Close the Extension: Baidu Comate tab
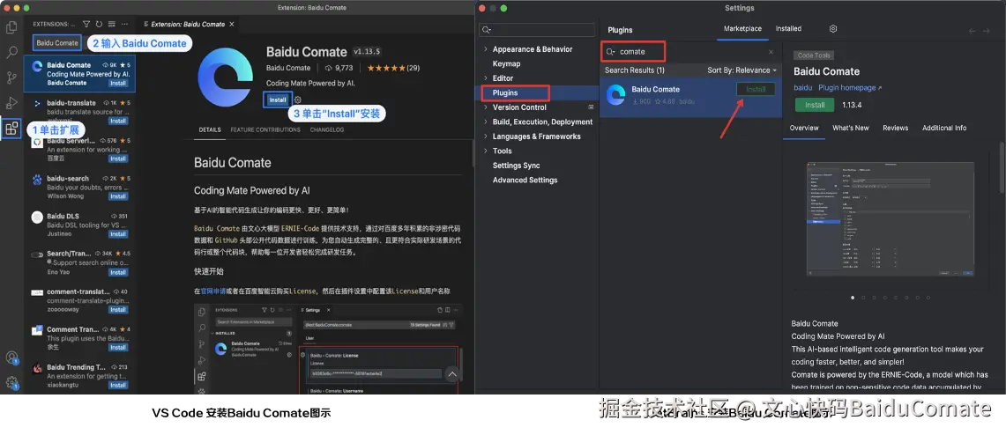 tap(232, 25)
